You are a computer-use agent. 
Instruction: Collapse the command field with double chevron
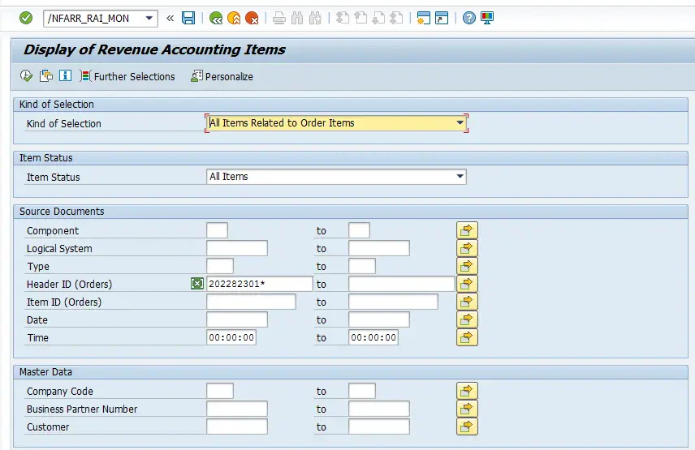click(x=171, y=18)
